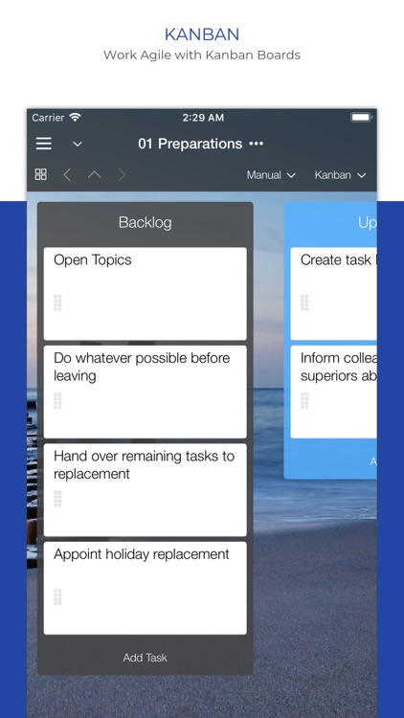Viewport: 404px width, 718px height.
Task: Open the Manual sort dropdown
Action: 271,175
